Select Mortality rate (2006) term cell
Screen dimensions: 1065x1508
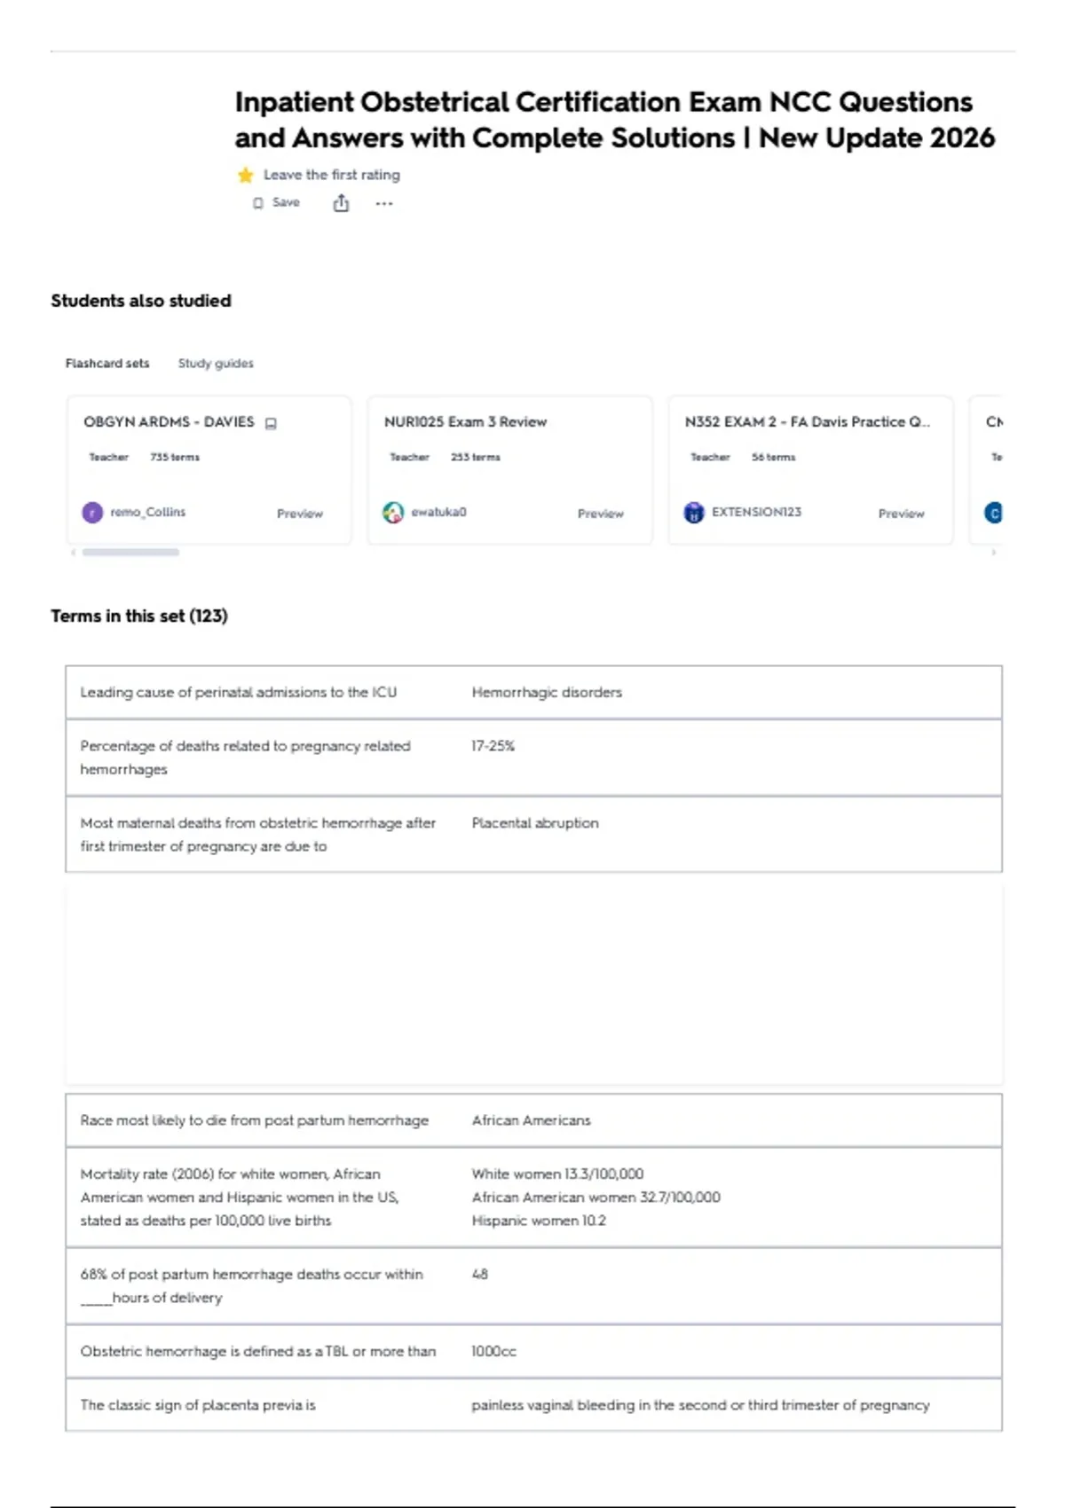(x=240, y=1198)
